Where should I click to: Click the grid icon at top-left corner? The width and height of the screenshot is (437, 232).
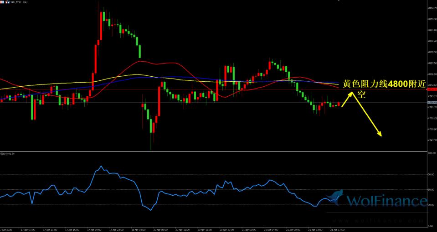point(3,2)
